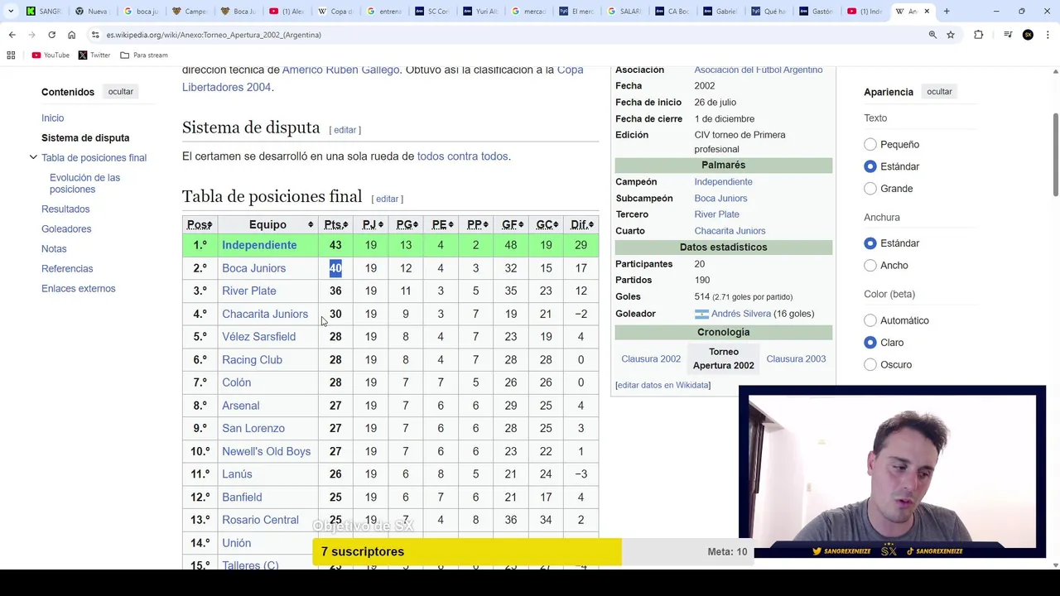
Task: Select Claro color mode
Action: pos(870,343)
